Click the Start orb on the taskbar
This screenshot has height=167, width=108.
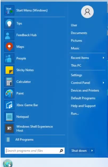click(7, 163)
